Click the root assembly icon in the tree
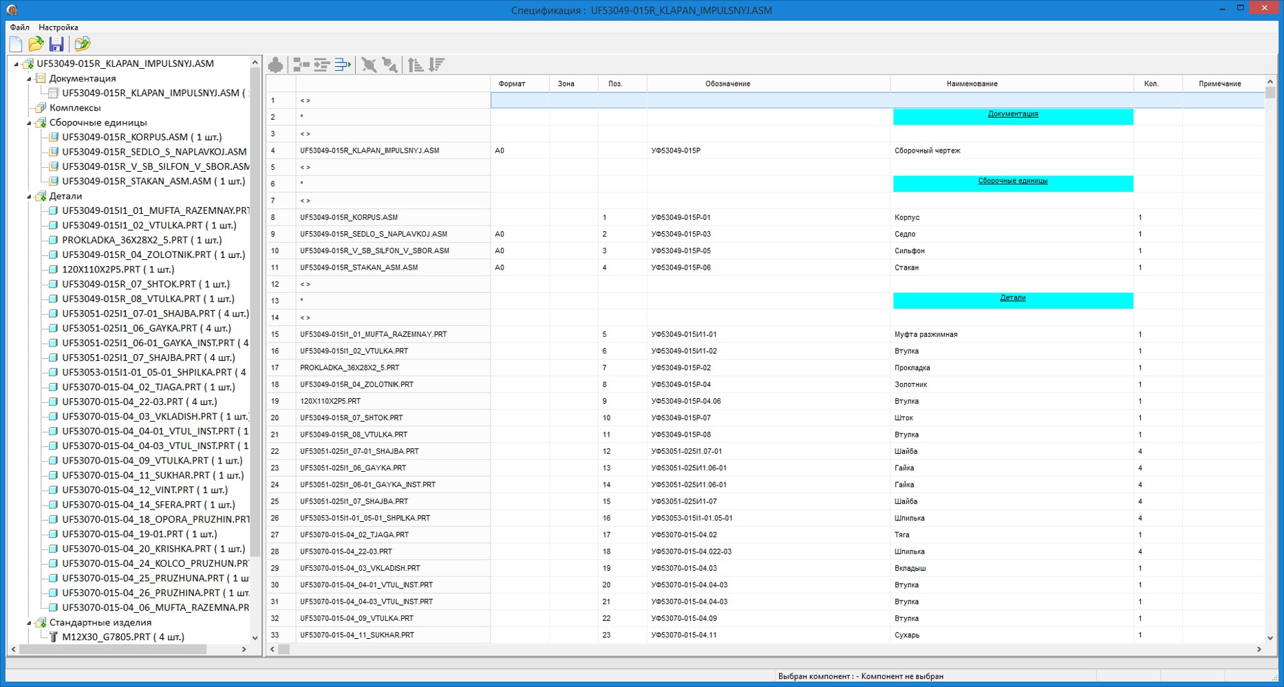Viewport: 1284px width, 687px height. pos(28,63)
